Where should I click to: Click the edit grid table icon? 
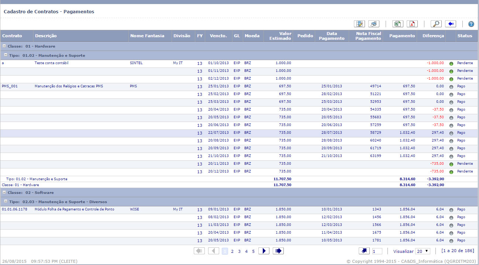[359, 24]
